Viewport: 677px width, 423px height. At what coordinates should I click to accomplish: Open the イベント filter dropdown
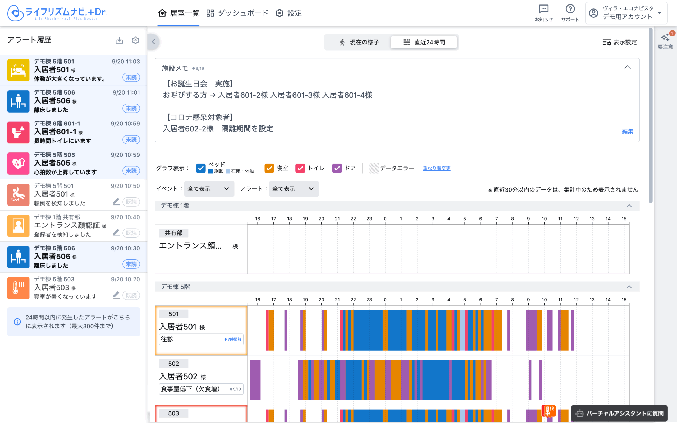click(x=209, y=189)
